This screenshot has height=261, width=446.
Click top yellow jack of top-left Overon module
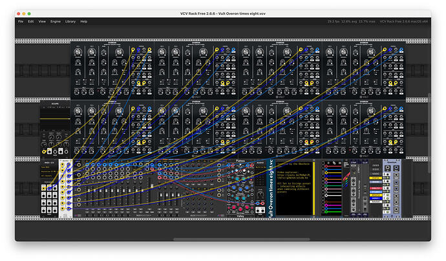pyautogui.click(x=133, y=50)
